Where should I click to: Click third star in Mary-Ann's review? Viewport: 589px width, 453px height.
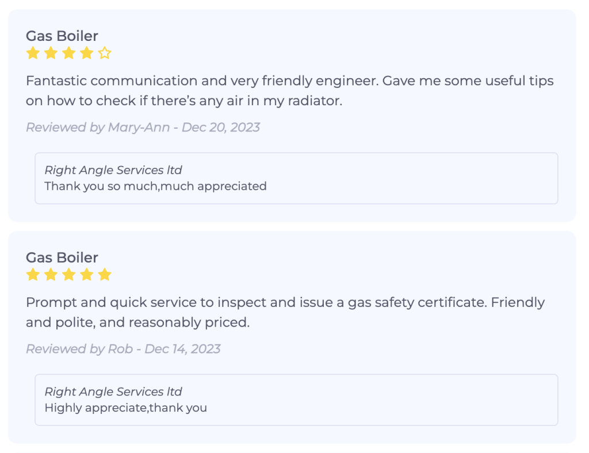pyautogui.click(x=68, y=53)
